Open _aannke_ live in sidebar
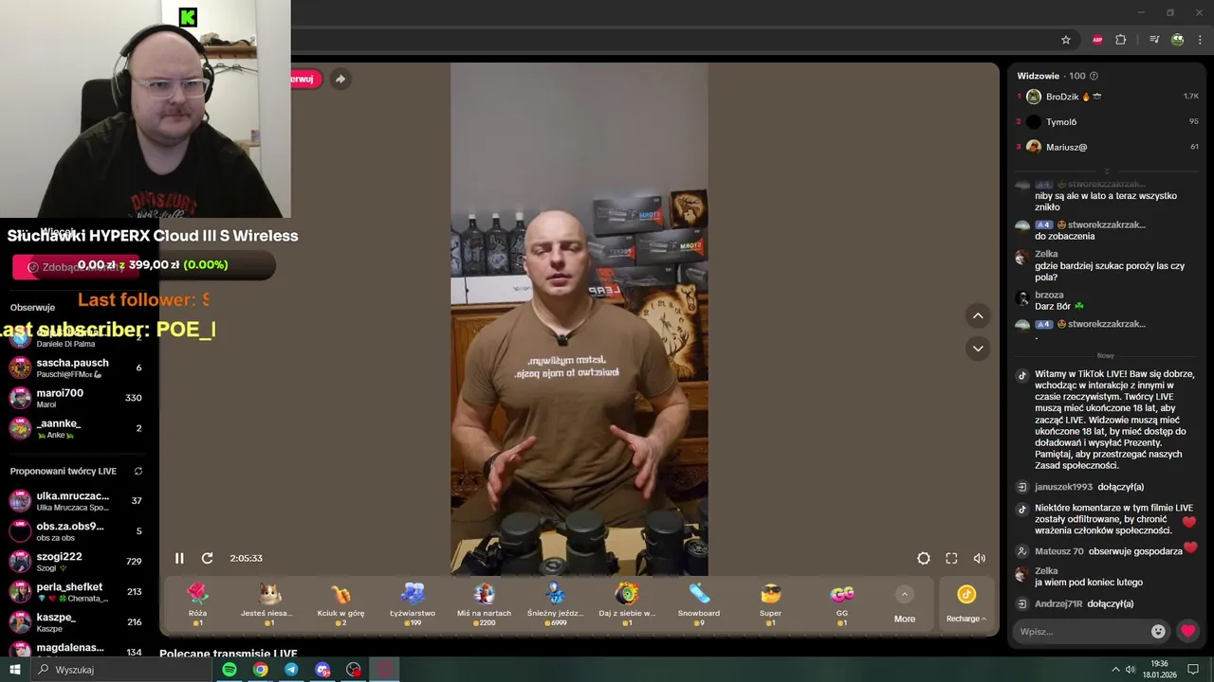 (78, 428)
